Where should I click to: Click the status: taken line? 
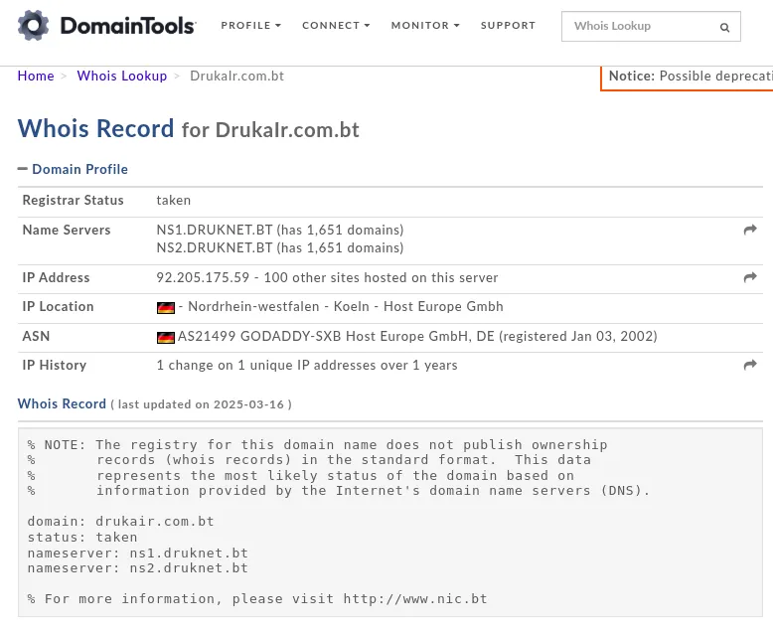[82, 538]
